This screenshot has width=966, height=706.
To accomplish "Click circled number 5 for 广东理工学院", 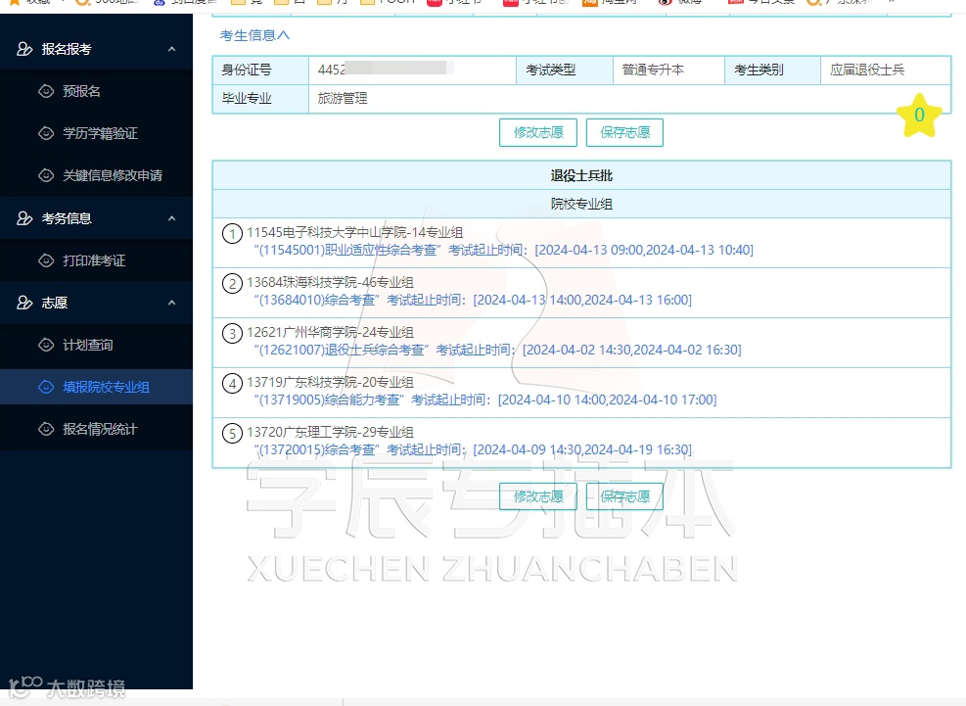I will coord(232,434).
